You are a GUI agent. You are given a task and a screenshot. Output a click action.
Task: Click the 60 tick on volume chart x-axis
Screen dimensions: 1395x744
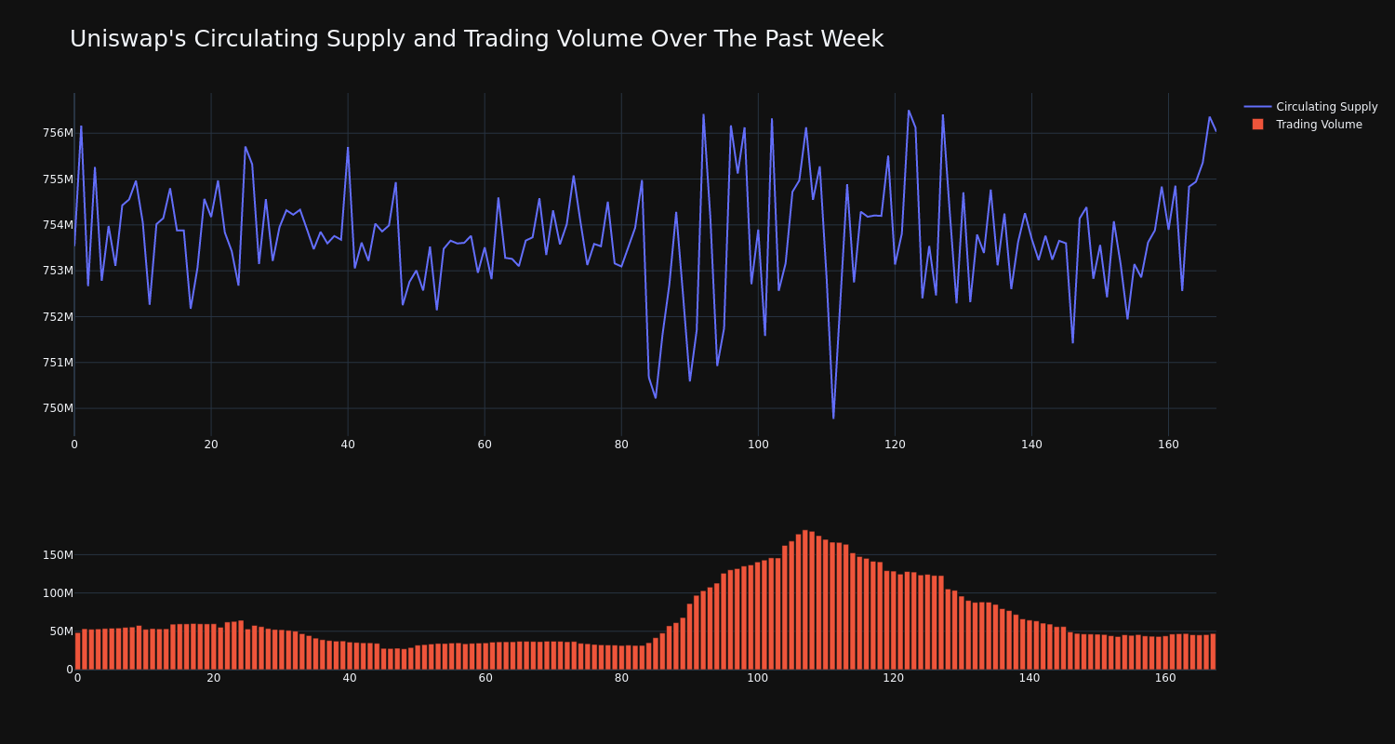485,678
